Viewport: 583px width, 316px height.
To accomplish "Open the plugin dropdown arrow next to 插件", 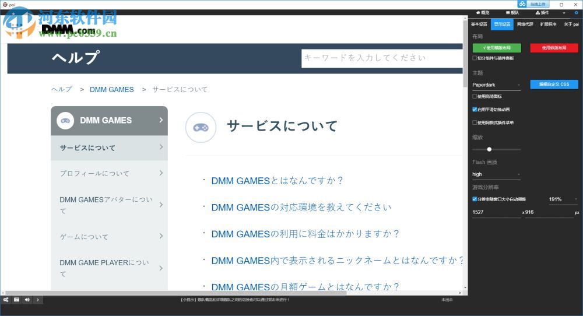I will 564,13.
